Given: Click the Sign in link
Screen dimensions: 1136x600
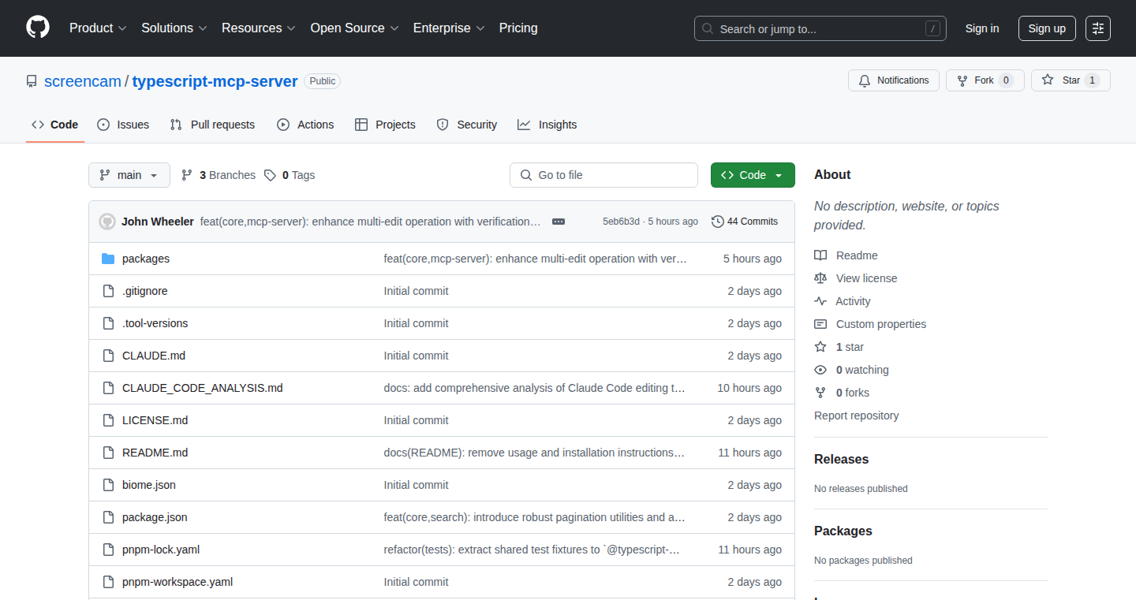Looking at the screenshot, I should click(x=982, y=28).
